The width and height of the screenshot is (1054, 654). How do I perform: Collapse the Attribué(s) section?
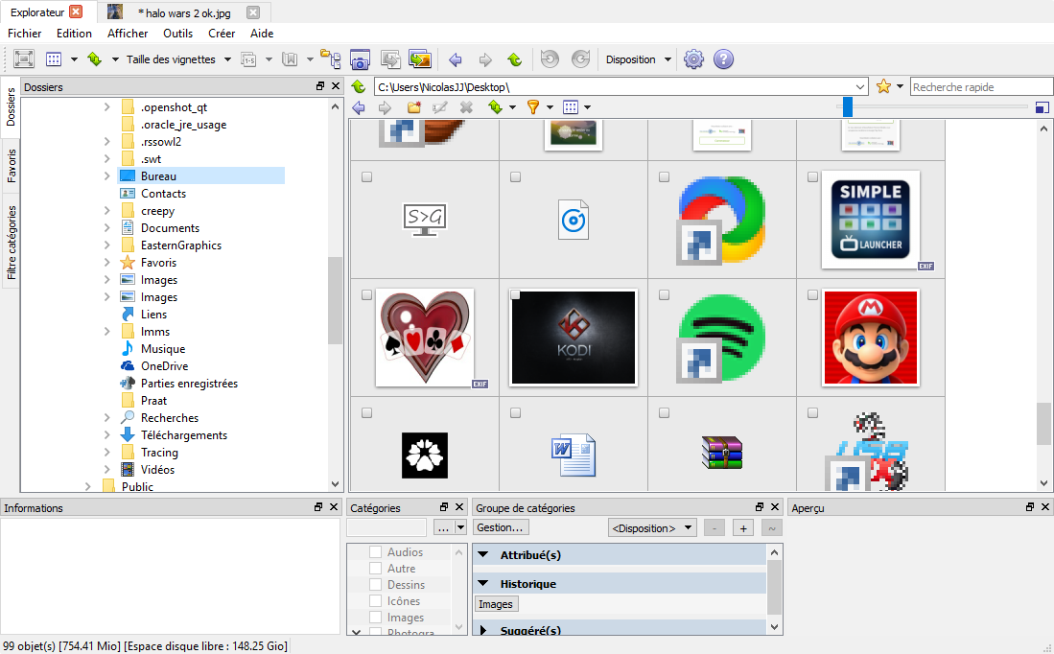click(x=482, y=554)
